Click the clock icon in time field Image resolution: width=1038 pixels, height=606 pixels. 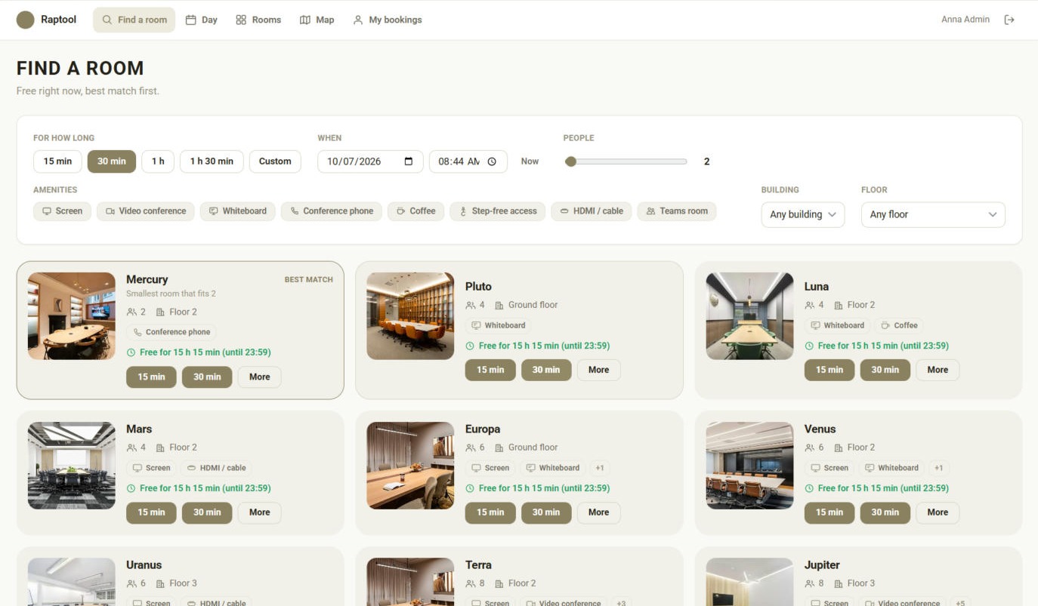point(492,161)
